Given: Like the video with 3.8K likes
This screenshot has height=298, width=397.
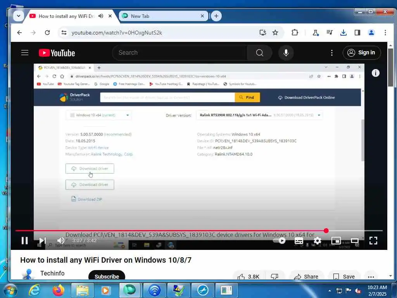Looking at the screenshot, I should (249, 276).
